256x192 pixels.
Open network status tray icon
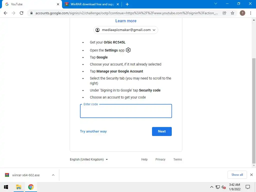[x=218, y=187]
